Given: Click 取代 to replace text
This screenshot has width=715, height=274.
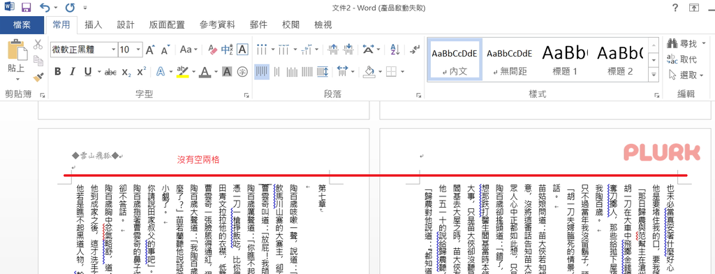Looking at the screenshot, I should pyautogui.click(x=681, y=59).
